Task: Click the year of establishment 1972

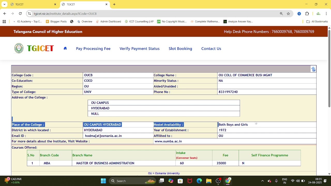Action: (222, 130)
